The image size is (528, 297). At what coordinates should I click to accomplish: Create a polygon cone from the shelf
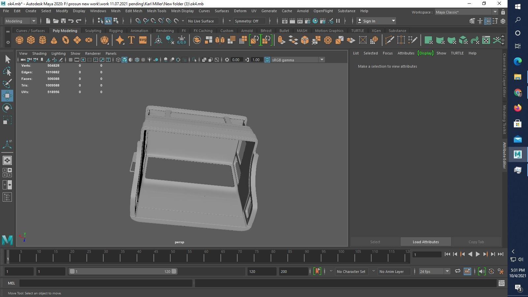click(x=54, y=40)
